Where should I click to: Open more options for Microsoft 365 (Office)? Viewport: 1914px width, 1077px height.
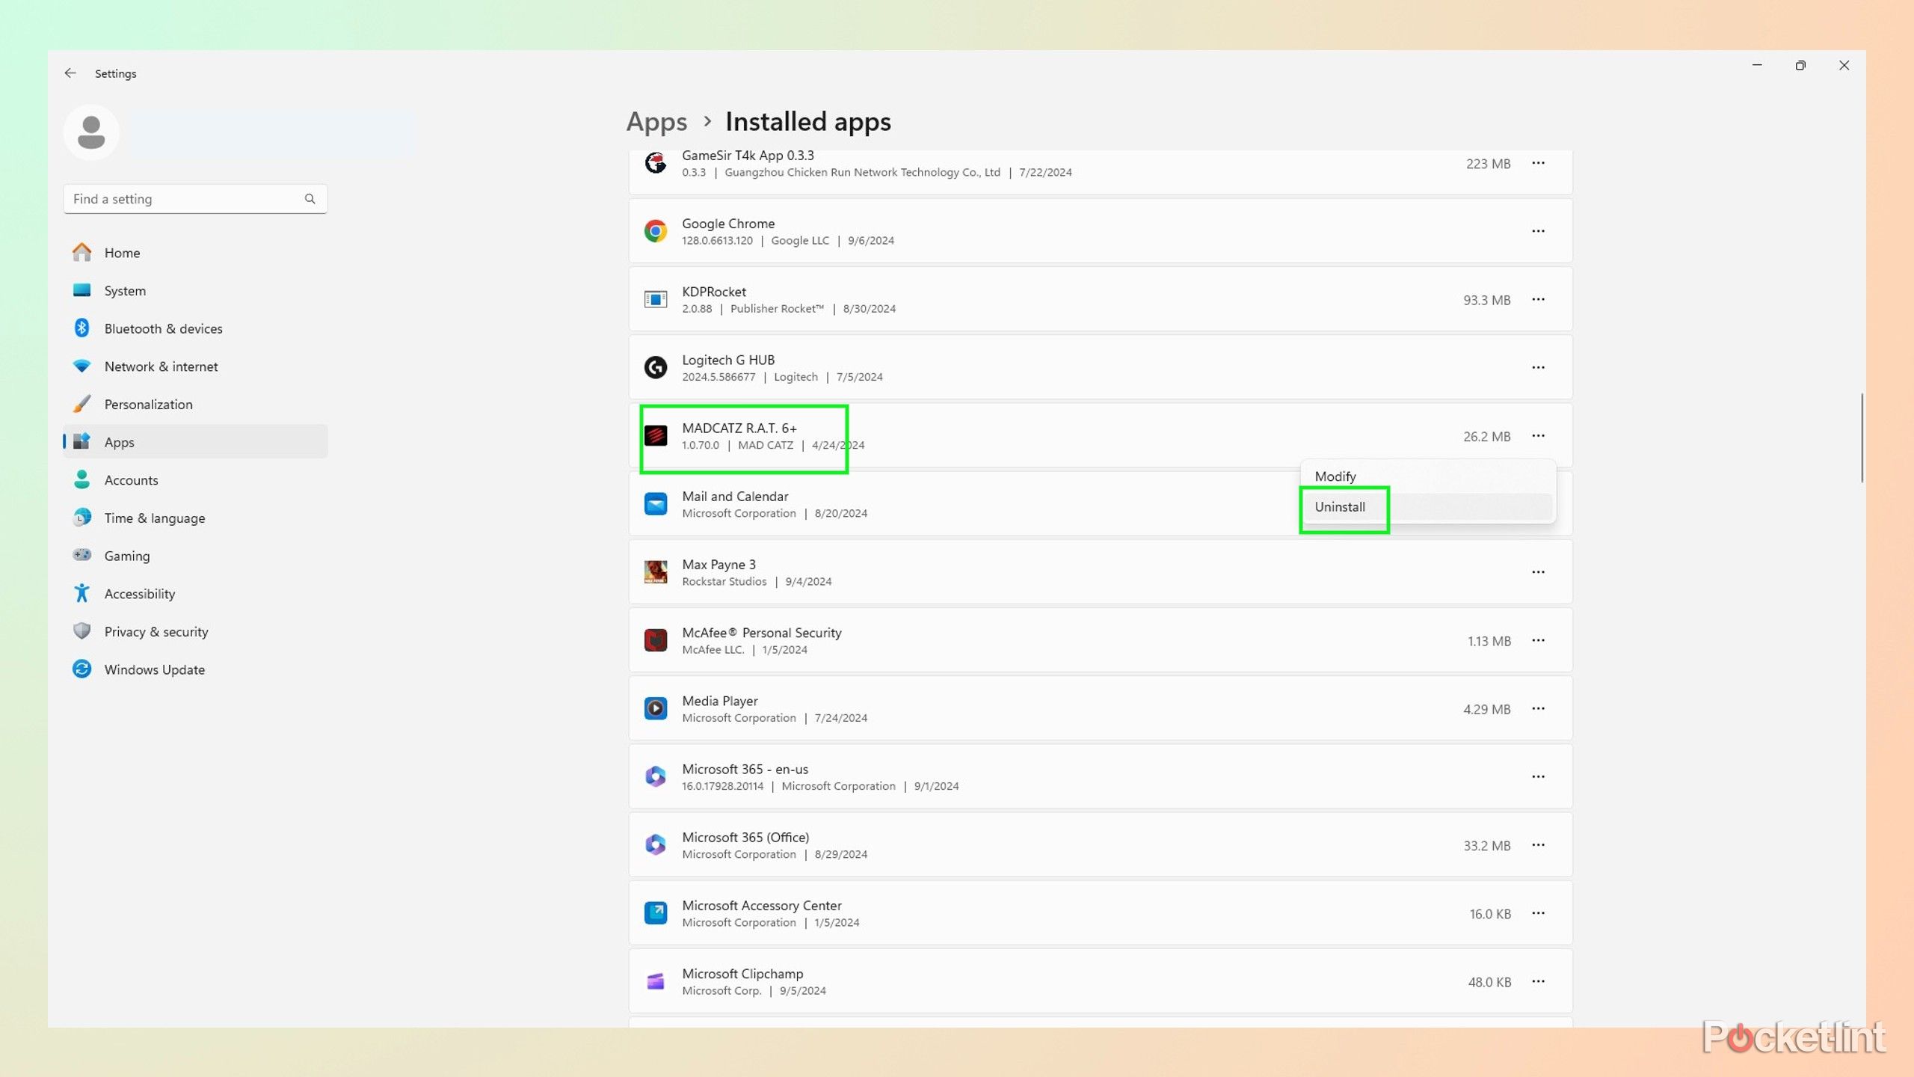click(1538, 845)
